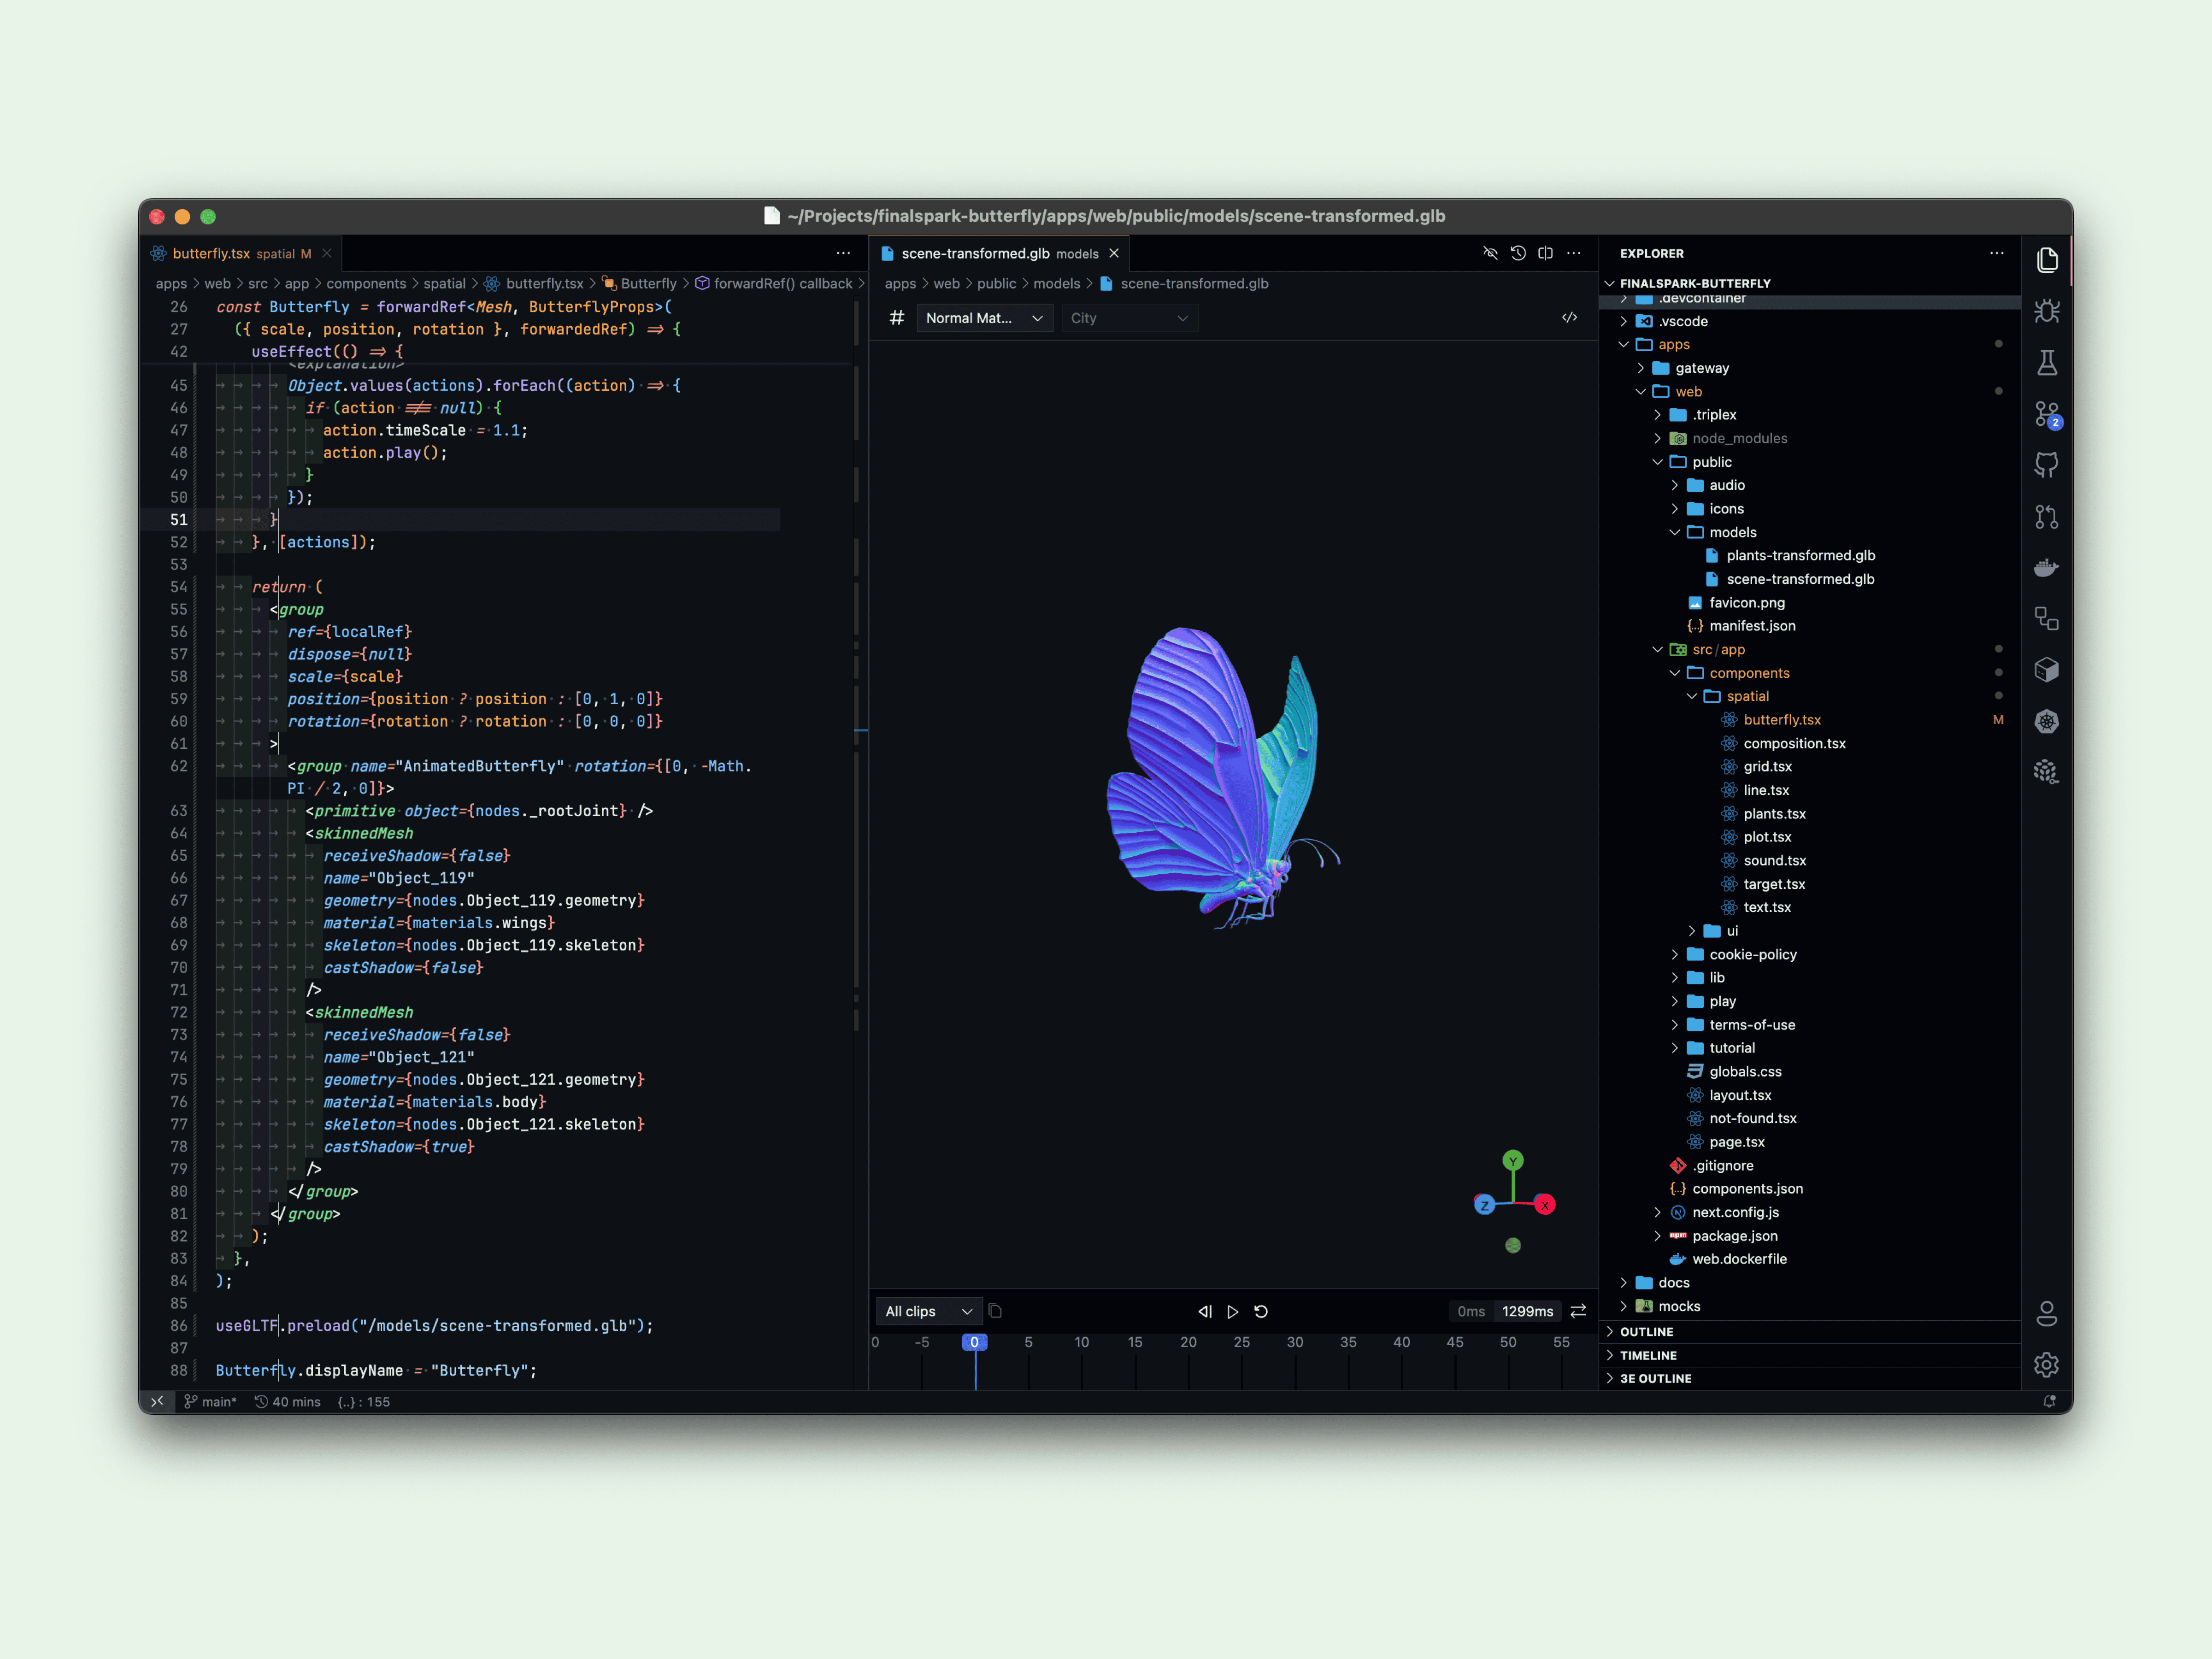Click the main* git branch indicator

(210, 1402)
